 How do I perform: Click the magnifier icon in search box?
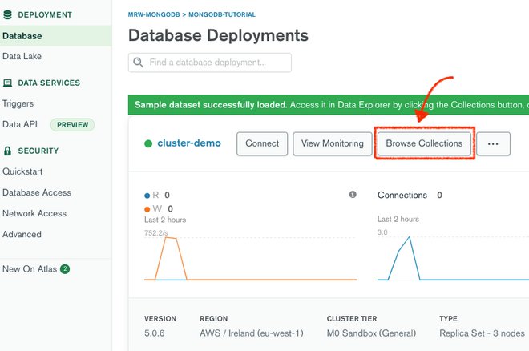click(x=139, y=63)
